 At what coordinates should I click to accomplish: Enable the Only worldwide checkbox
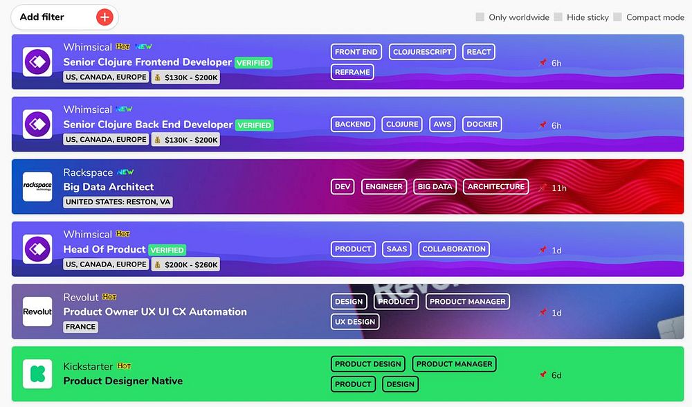click(x=480, y=17)
